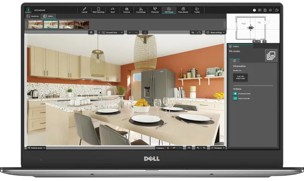Open the Ground Floor dropdown
This screenshot has height=181, width=304.
(113, 32)
